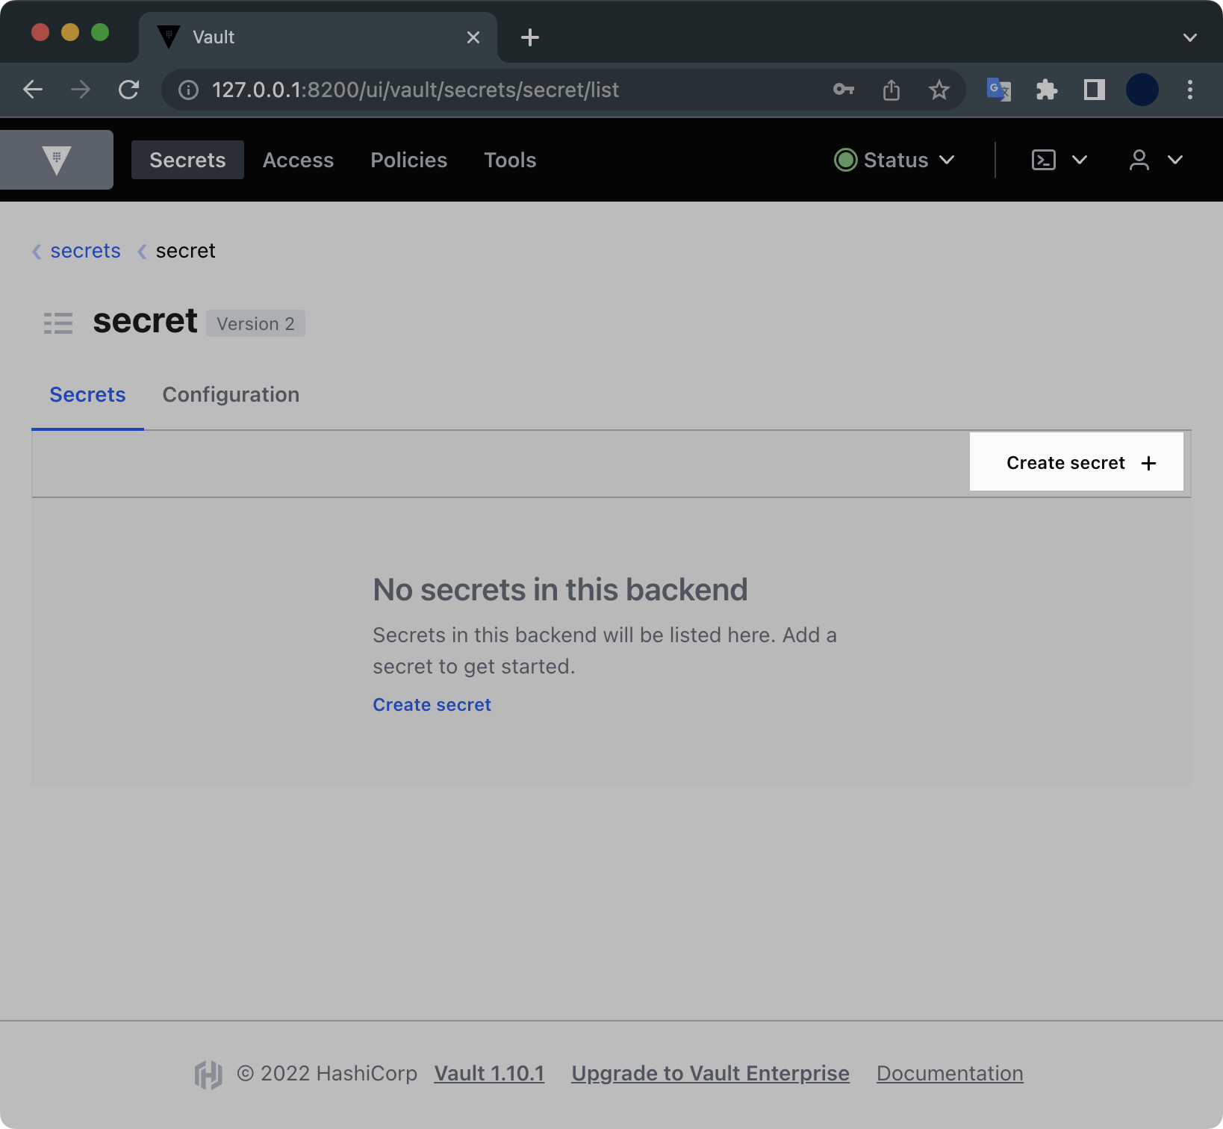Expand the browser tab search chevron
The height and width of the screenshot is (1129, 1223).
(1189, 37)
